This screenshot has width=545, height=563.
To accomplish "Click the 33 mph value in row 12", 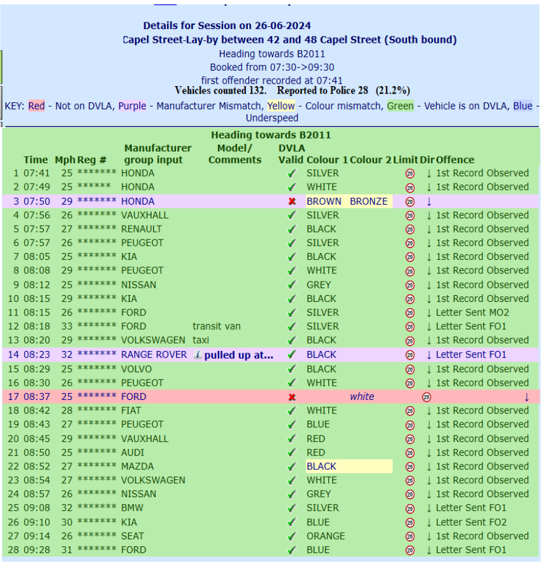I will (x=67, y=326).
